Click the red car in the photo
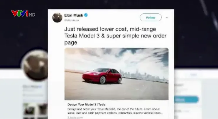This screenshot has width=218, height=119. click(x=102, y=76)
